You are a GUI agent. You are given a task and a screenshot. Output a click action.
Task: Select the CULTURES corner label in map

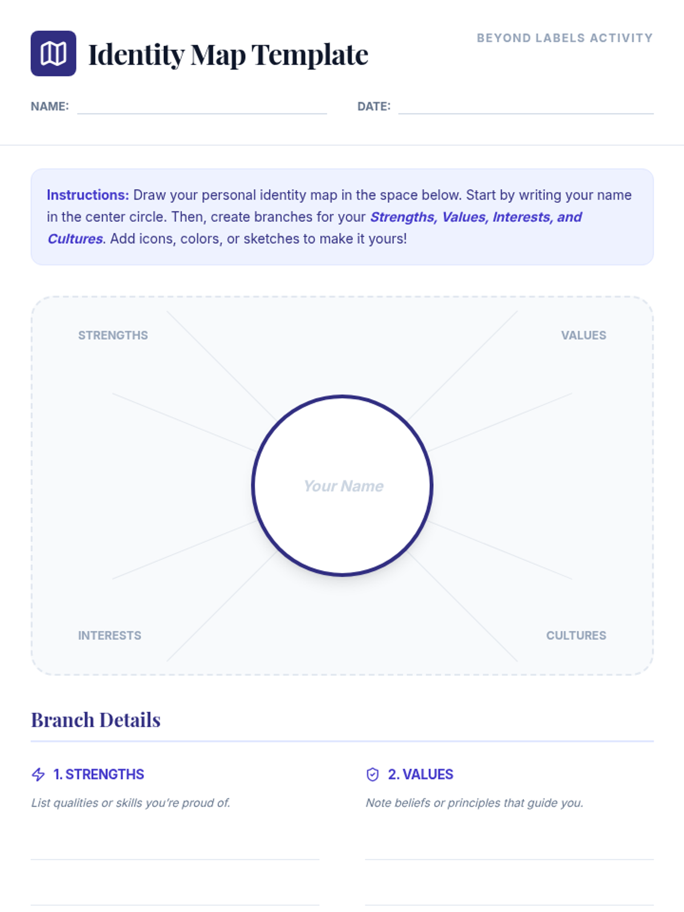tap(576, 635)
